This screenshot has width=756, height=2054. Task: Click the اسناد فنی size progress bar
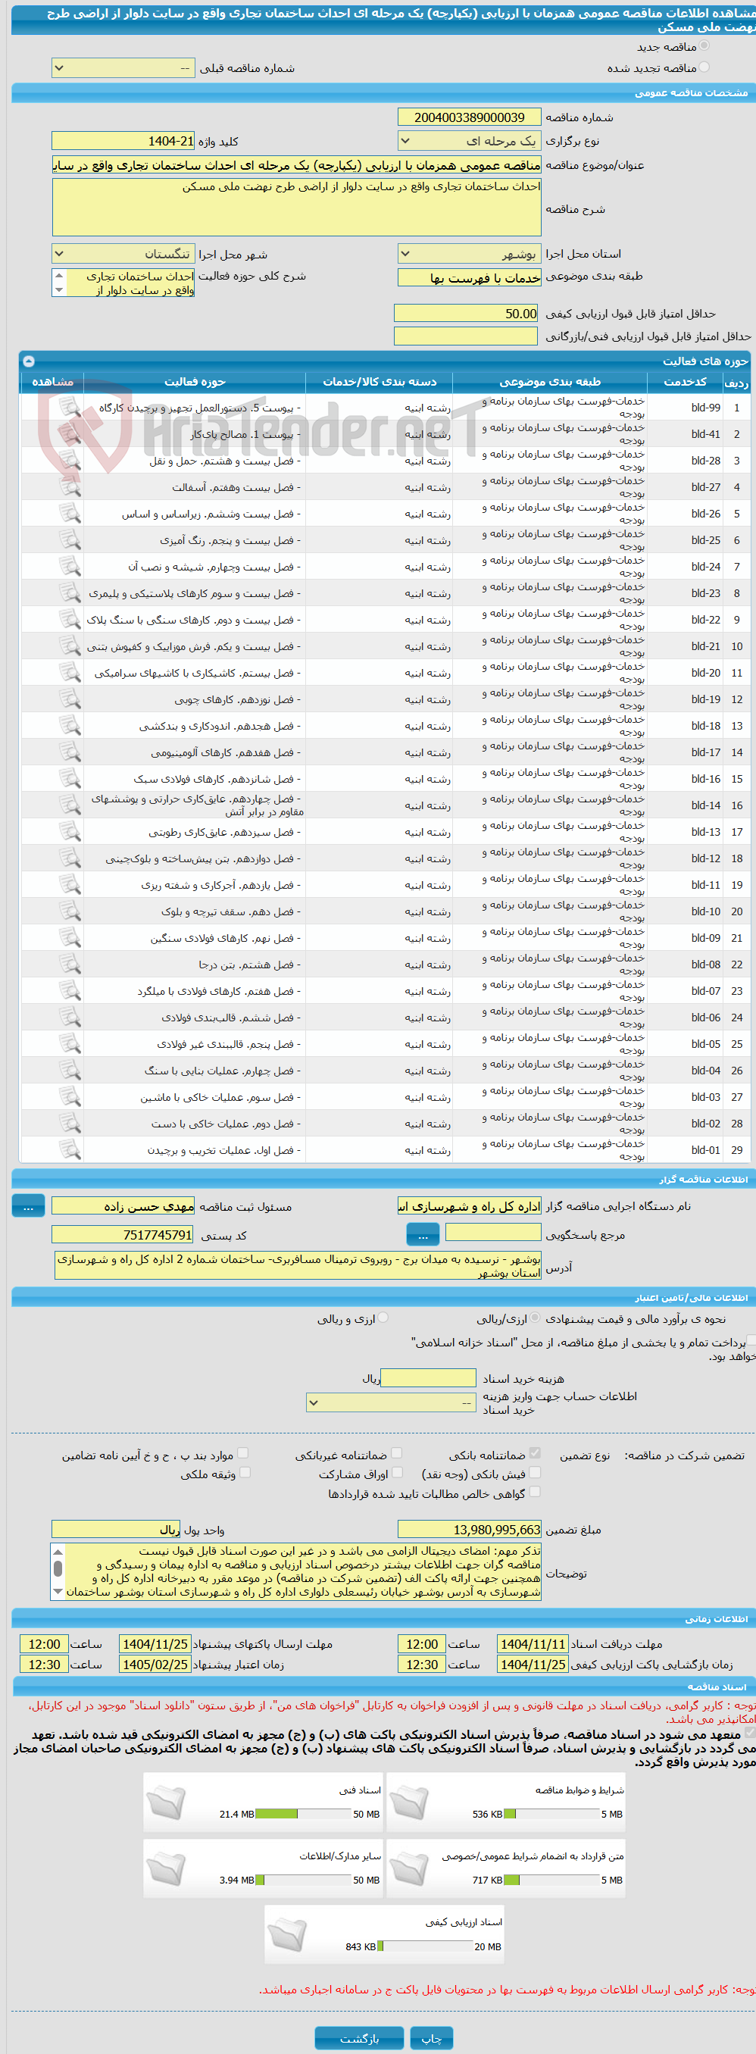tap(303, 1814)
